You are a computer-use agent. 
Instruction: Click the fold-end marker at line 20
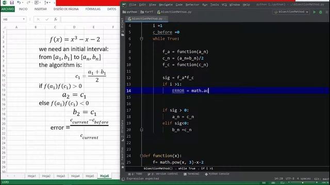pyautogui.click(x=141, y=129)
